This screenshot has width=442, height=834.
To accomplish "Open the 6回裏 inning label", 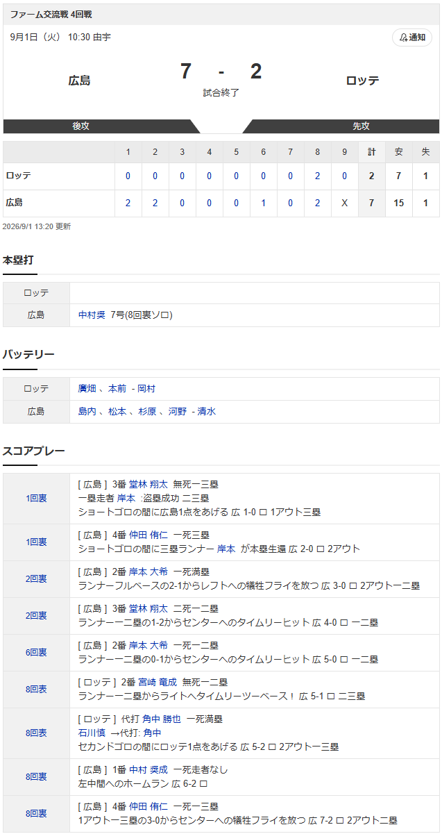I will [37, 653].
